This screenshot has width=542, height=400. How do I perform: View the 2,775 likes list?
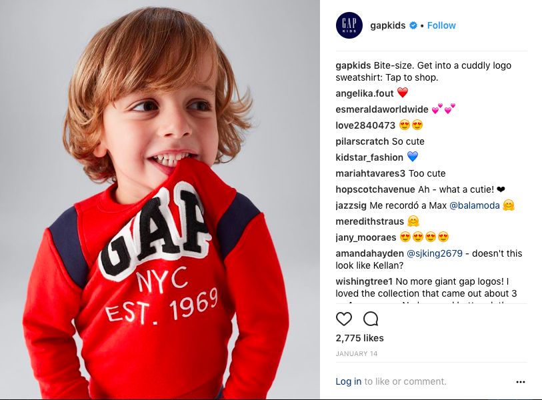tap(359, 338)
